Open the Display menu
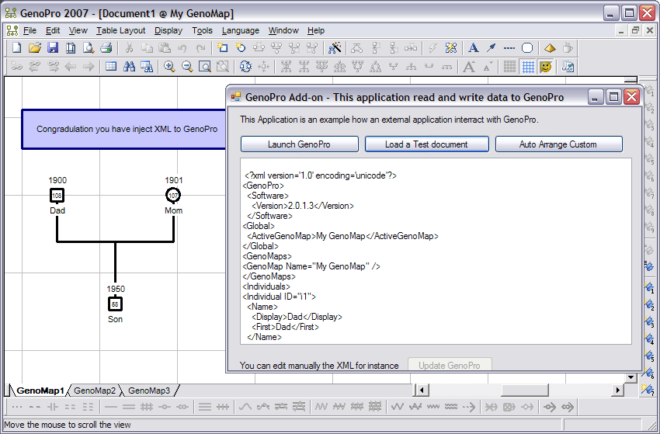The height and width of the screenshot is (434, 660). 168,30
